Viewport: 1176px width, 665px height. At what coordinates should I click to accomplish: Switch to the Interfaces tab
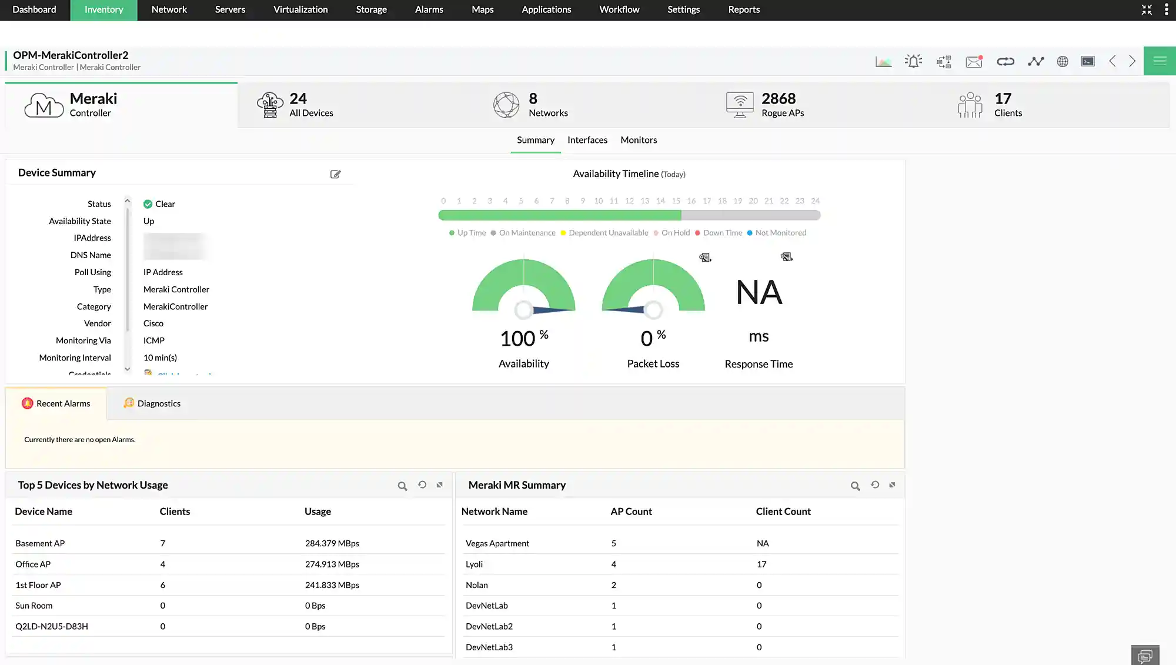[587, 140]
